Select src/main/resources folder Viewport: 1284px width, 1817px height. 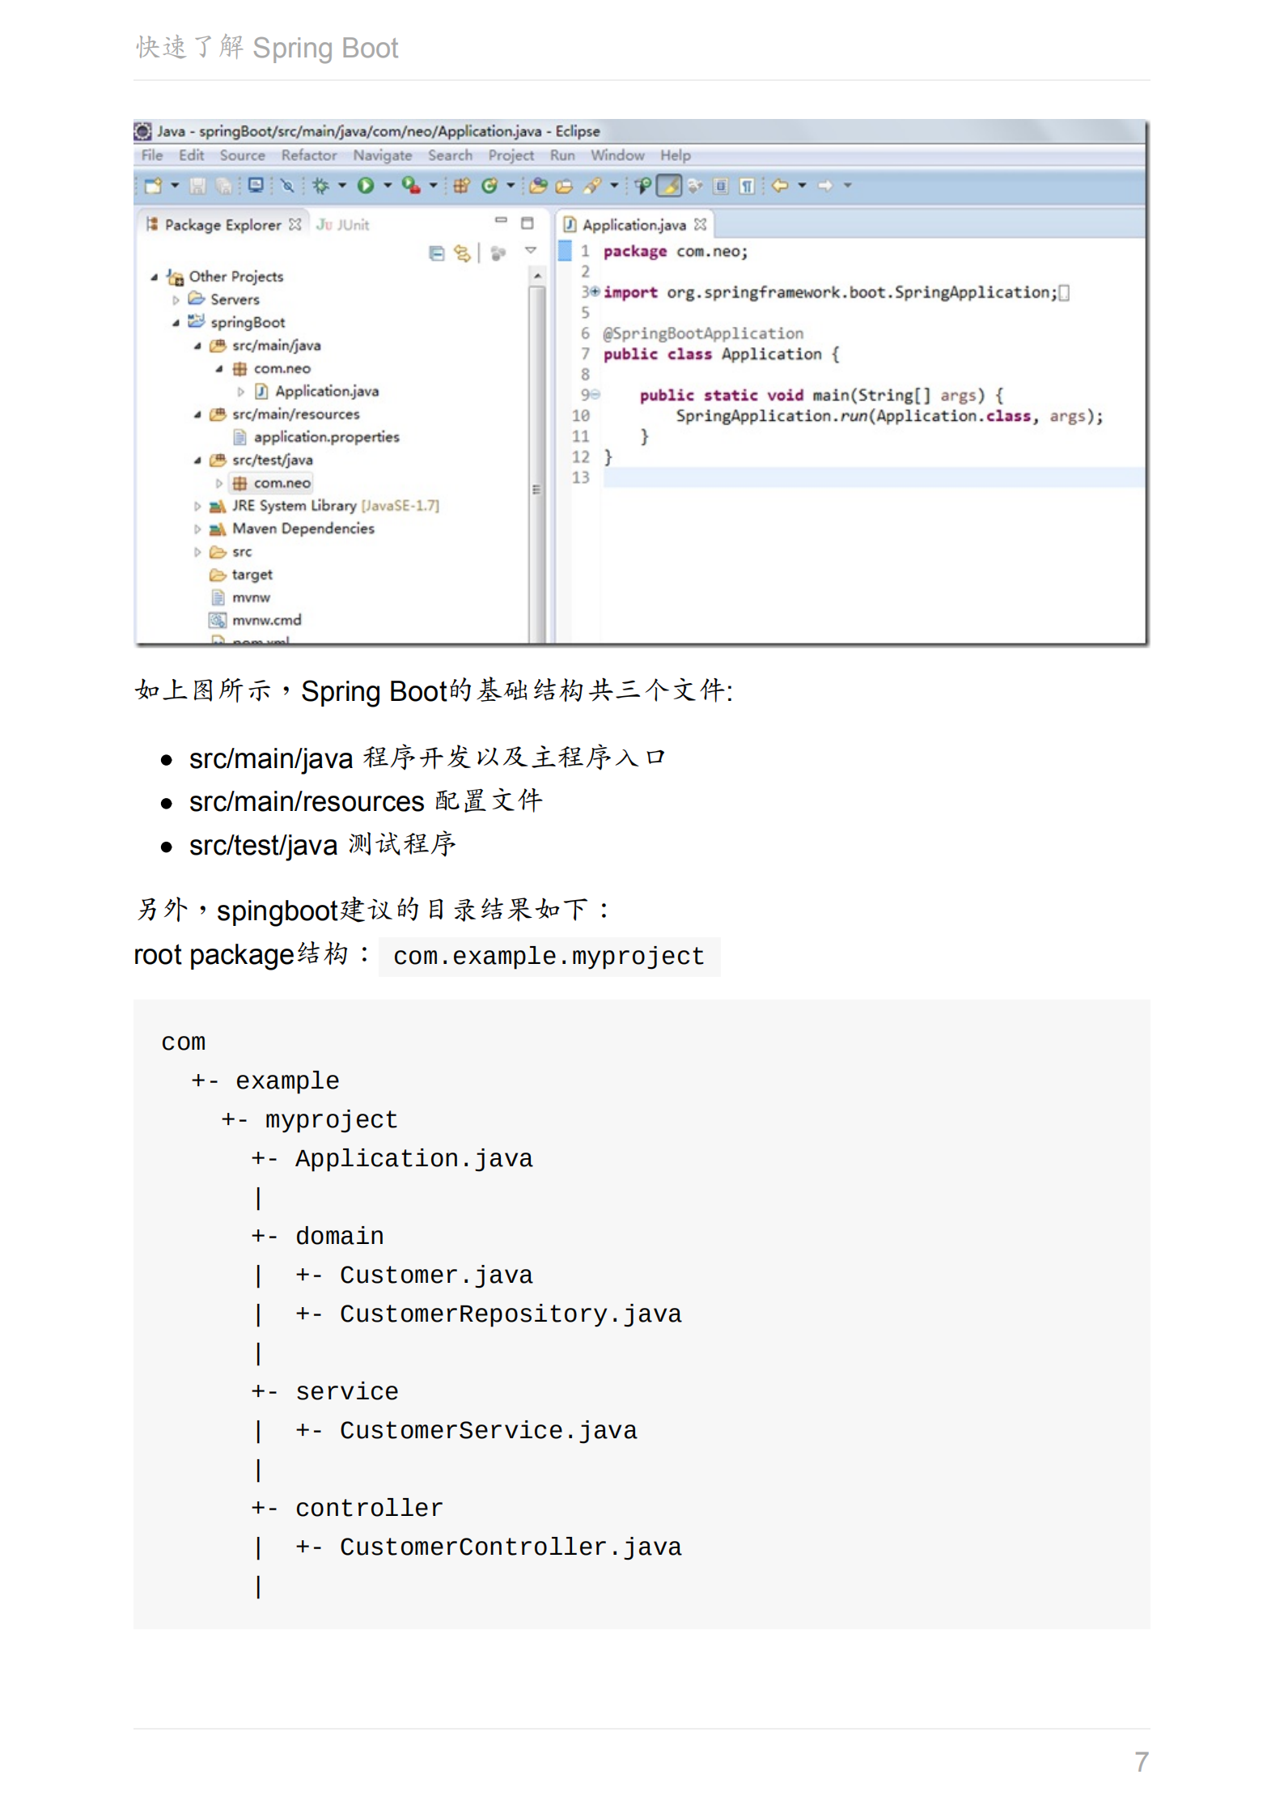coord(285,414)
